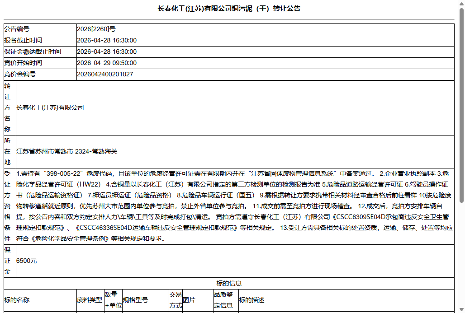Image resolution: width=465 pixels, height=313 pixels.
Task: Click the 竞价开始时间 label cell
Action: click(x=40, y=63)
